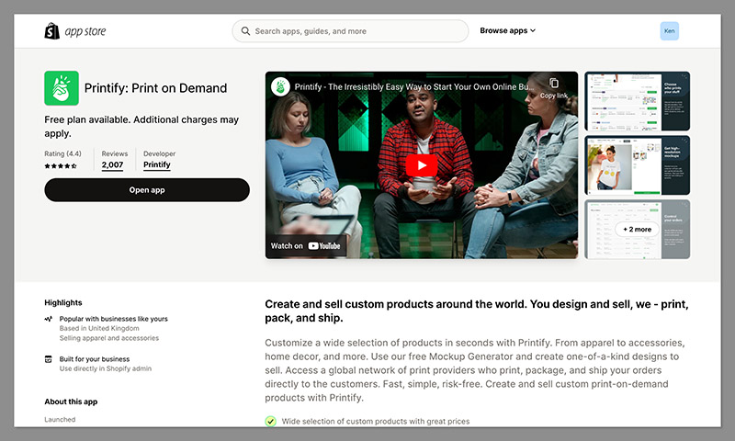The image size is (735, 441).
Task: Click the Create and sell custom products headline
Action: [476, 311]
